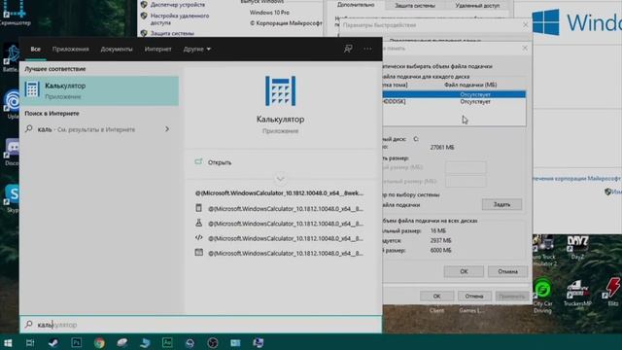Click the Microsoft license terms link
The image size is (622, 350).
pos(577,179)
